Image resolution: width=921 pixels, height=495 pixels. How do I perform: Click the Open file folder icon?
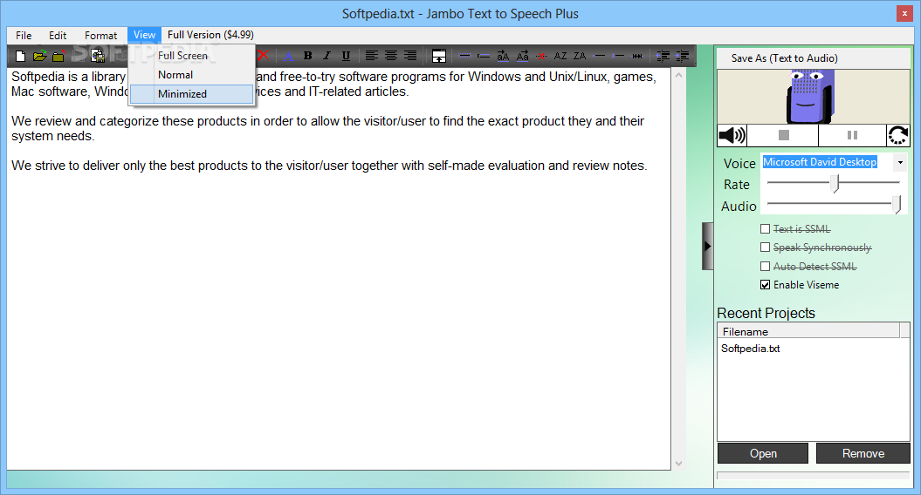point(40,57)
